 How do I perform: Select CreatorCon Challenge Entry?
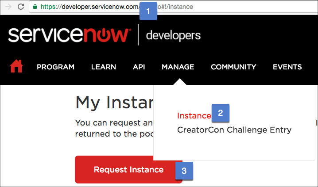[x=234, y=130]
